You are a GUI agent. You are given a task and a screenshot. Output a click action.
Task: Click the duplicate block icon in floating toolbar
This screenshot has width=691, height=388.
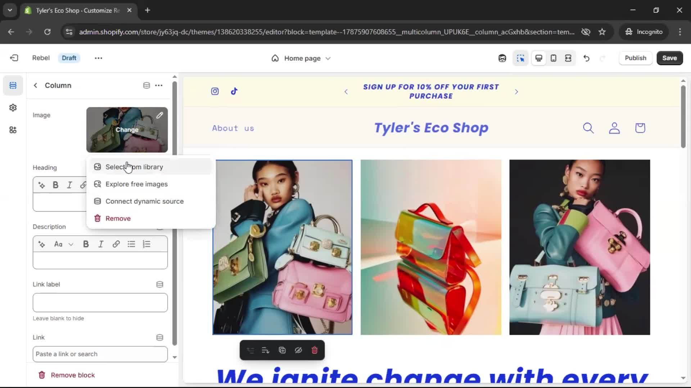(282, 350)
